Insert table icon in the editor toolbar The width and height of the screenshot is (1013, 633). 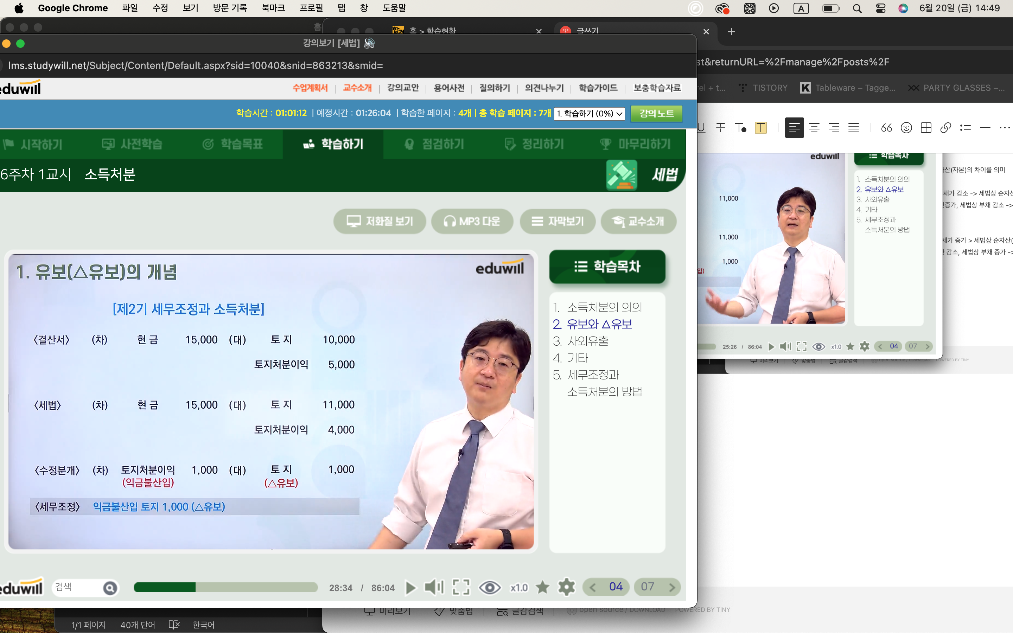tap(926, 128)
